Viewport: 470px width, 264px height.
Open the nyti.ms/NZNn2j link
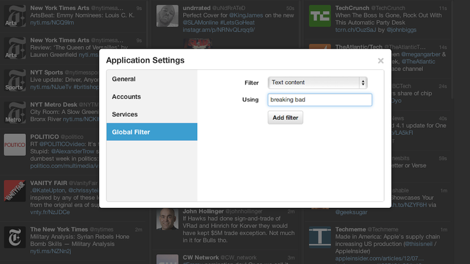coord(51,252)
